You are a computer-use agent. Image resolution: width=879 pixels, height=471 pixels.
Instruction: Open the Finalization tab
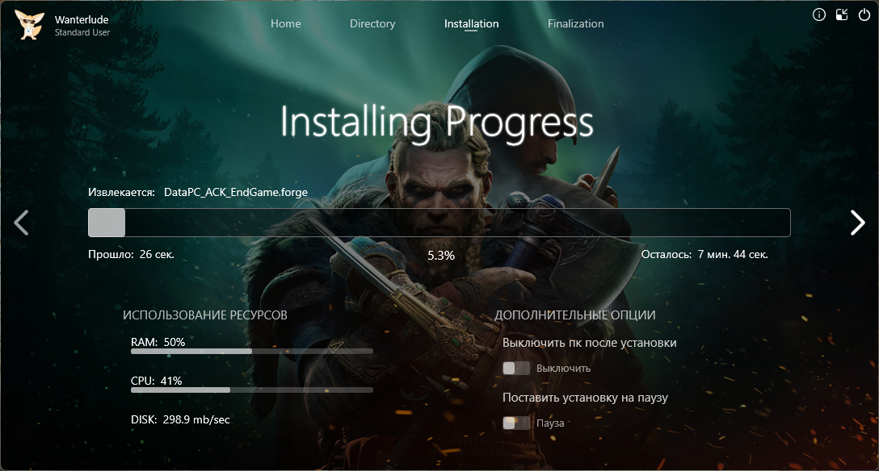pyautogui.click(x=576, y=23)
